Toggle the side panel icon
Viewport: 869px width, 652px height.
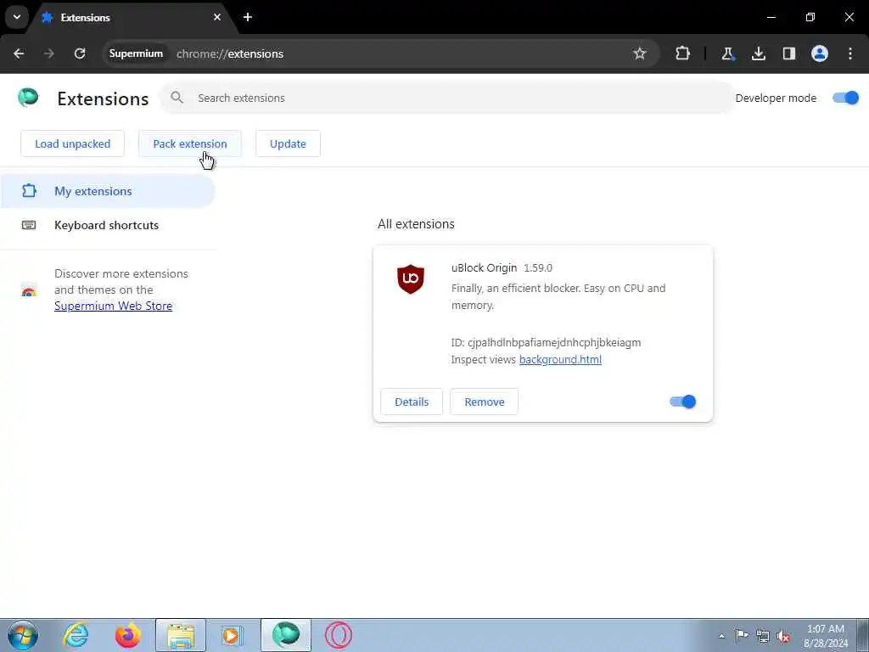pyautogui.click(x=788, y=53)
